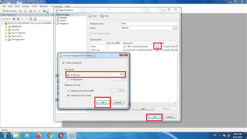Image resolution: width=247 pixels, height=139 pixels.
Task: Click the Filter funnel icon in Object Explorer
Action: pyautogui.click(x=26, y=19)
